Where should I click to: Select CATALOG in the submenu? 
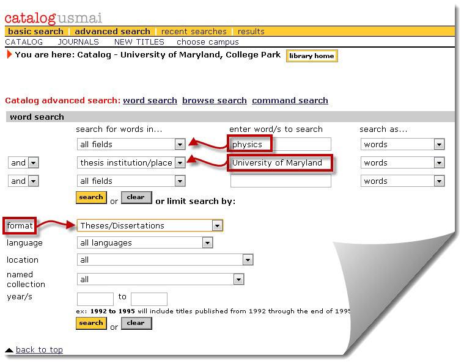24,42
